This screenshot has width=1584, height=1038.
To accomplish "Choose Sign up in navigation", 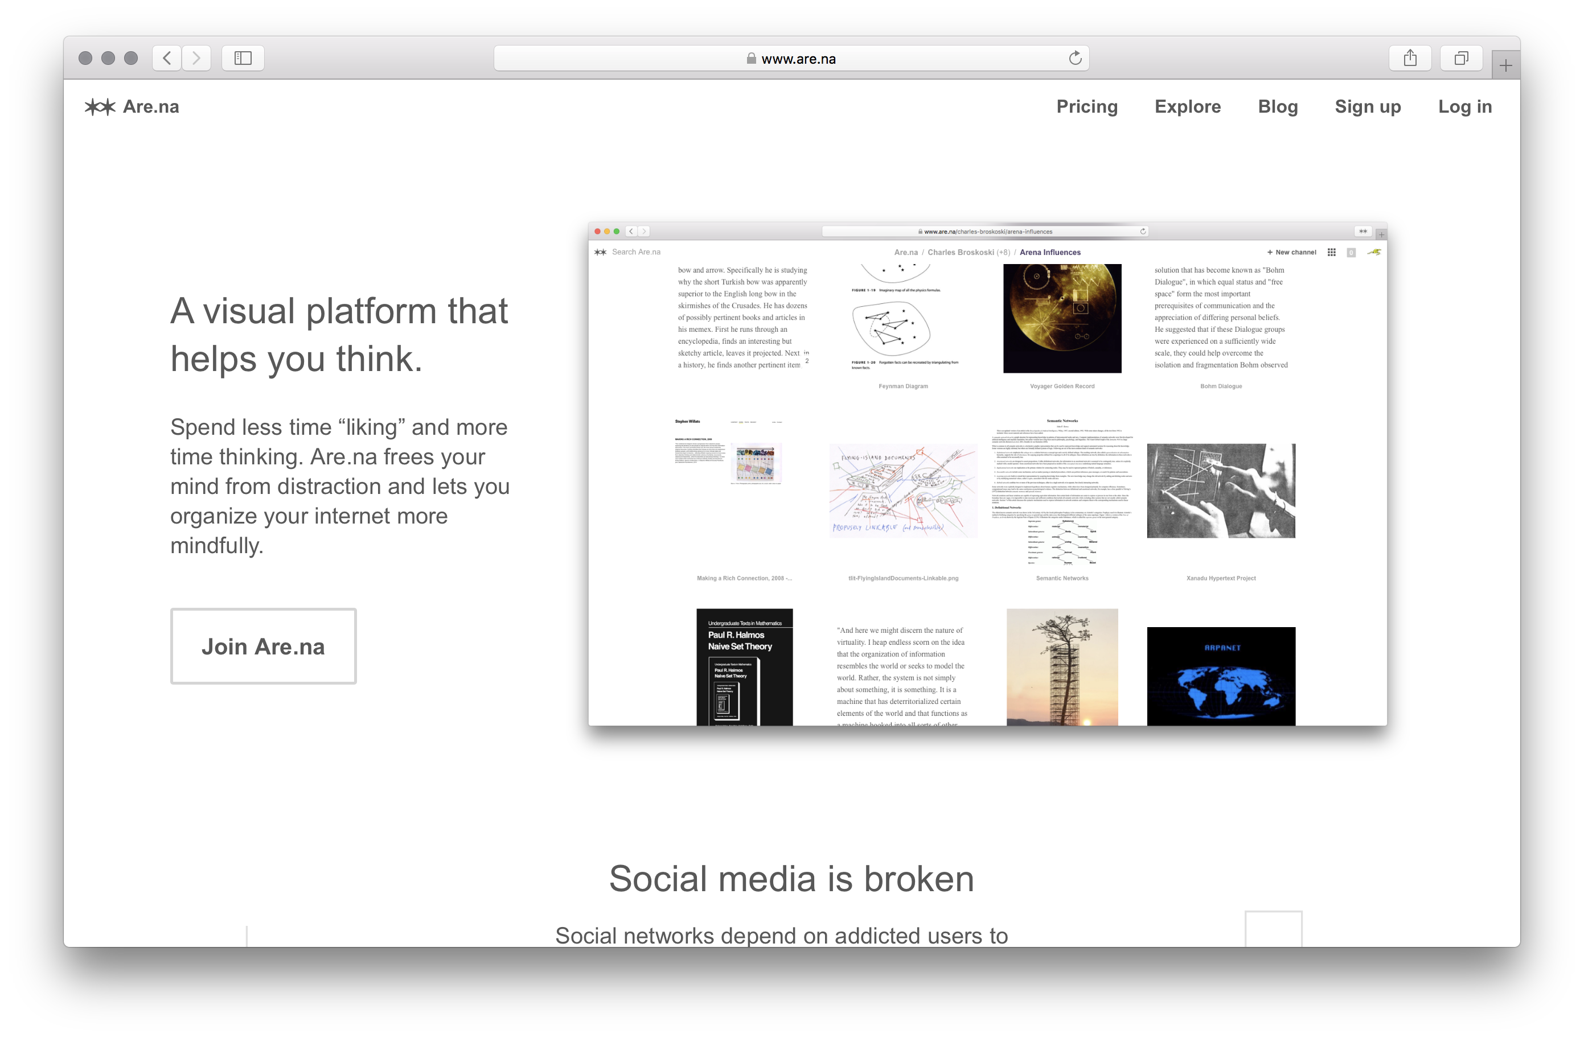I will point(1368,106).
